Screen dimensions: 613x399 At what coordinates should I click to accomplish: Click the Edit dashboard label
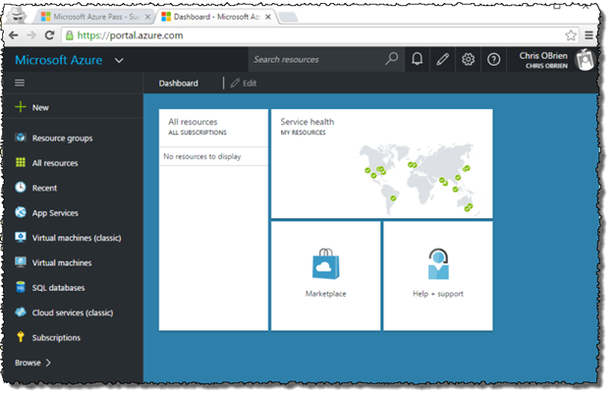250,83
